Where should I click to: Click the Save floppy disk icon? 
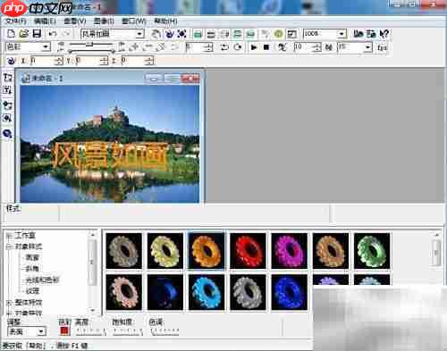click(37, 34)
